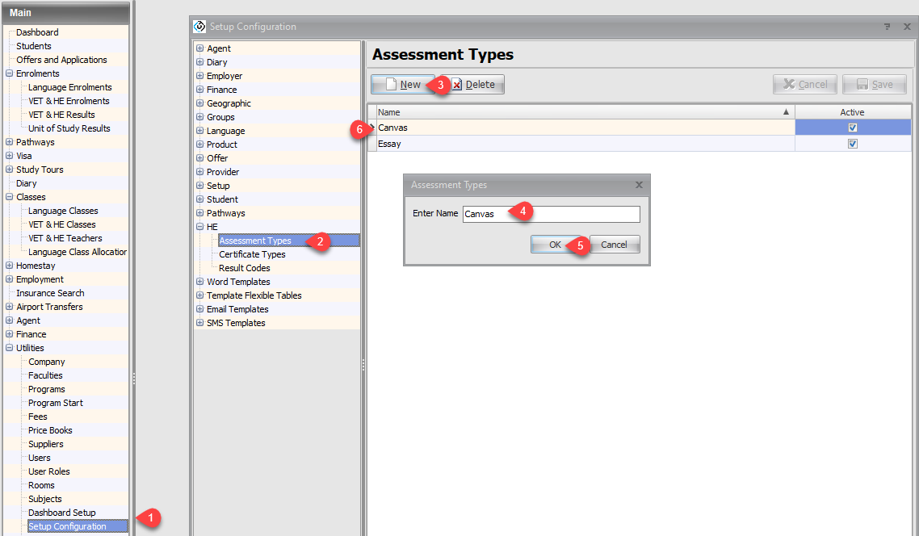Open Certificate Types under HE
The image size is (919, 536).
[x=252, y=254]
